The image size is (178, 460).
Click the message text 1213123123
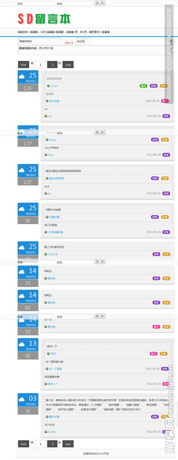(x=54, y=79)
